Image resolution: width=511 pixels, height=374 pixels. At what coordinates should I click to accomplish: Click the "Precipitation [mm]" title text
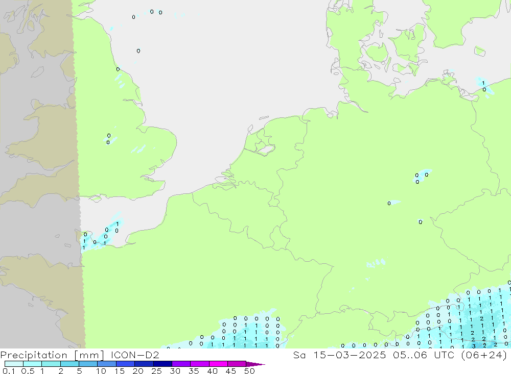[x=52, y=355]
